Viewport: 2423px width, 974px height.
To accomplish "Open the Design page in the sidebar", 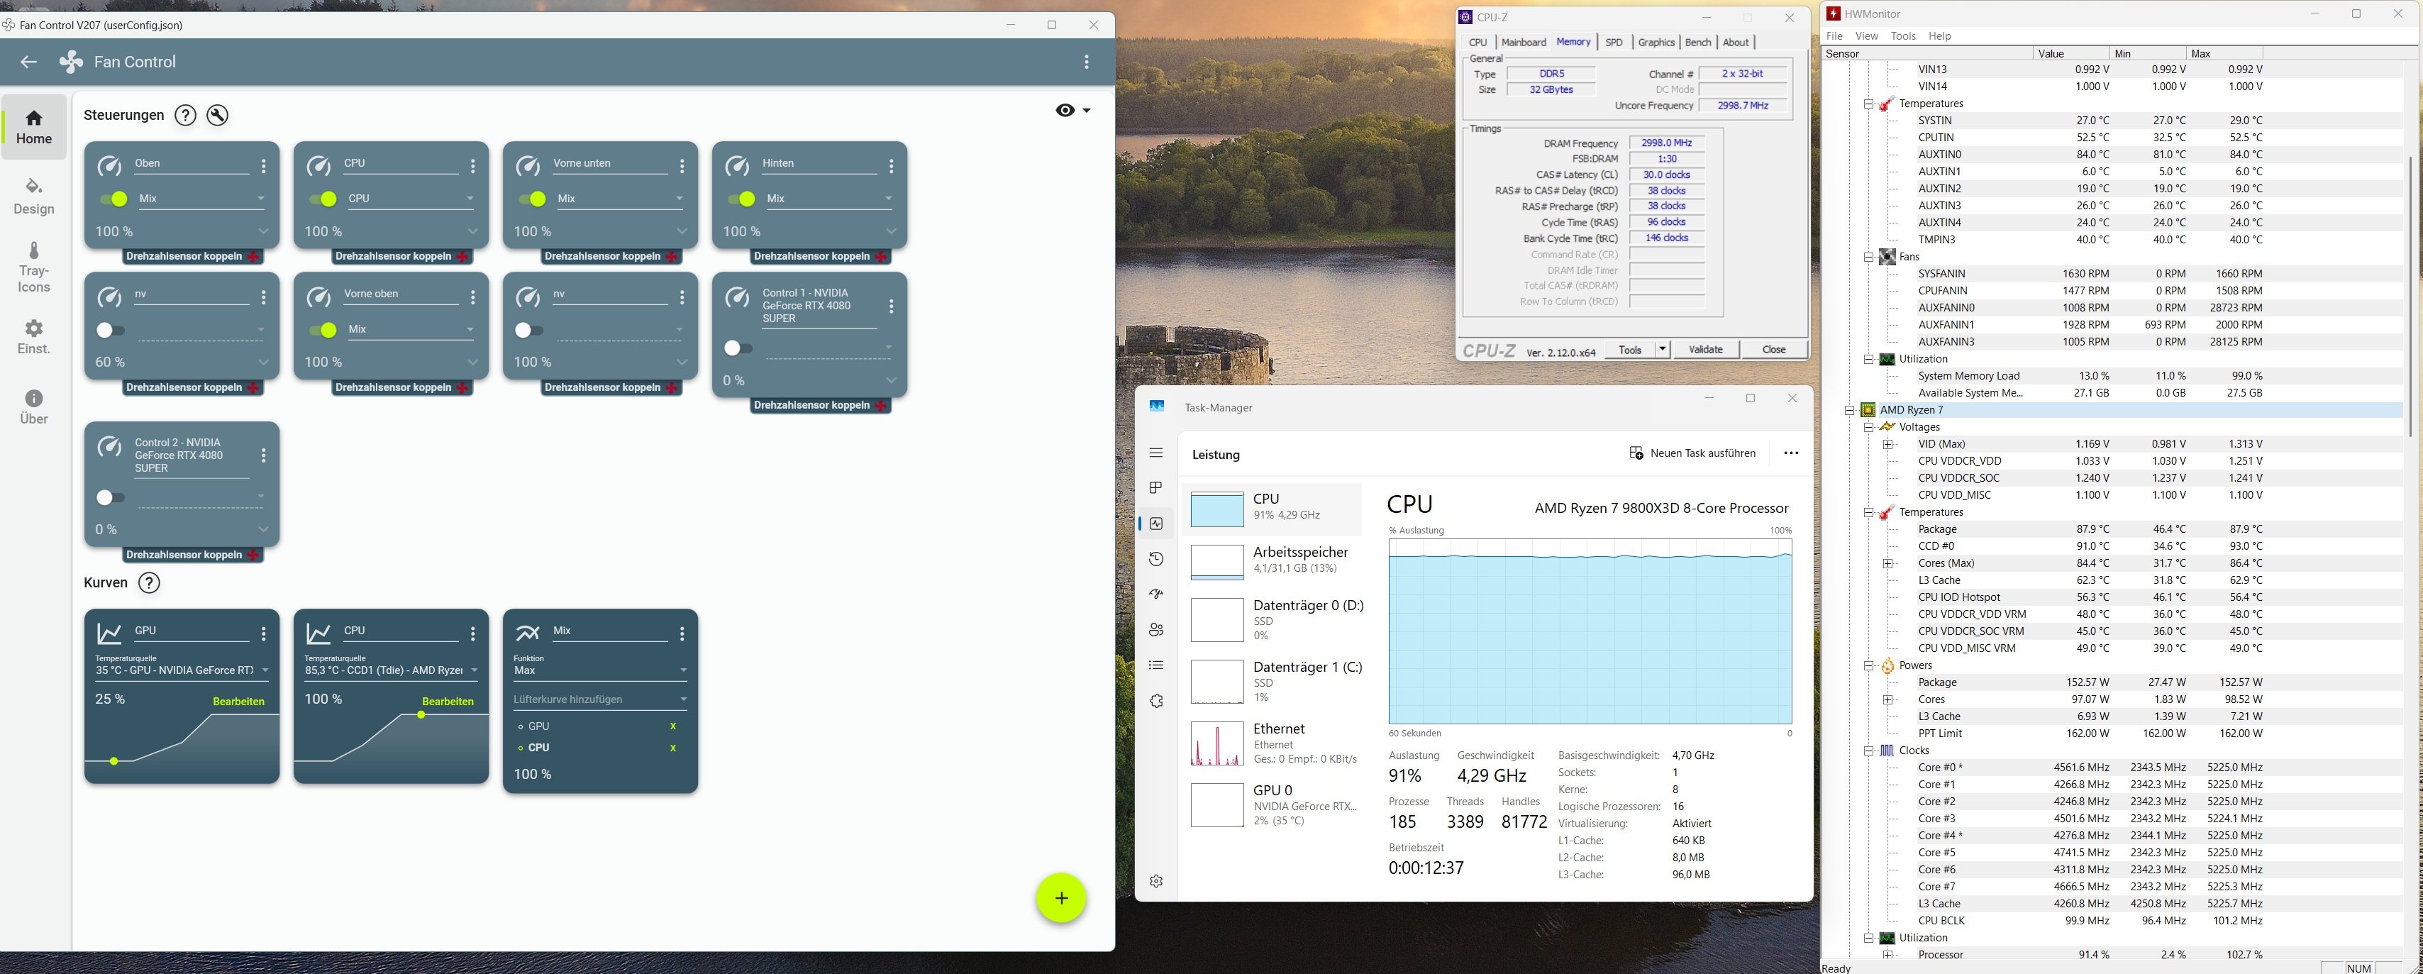I will click(x=34, y=196).
